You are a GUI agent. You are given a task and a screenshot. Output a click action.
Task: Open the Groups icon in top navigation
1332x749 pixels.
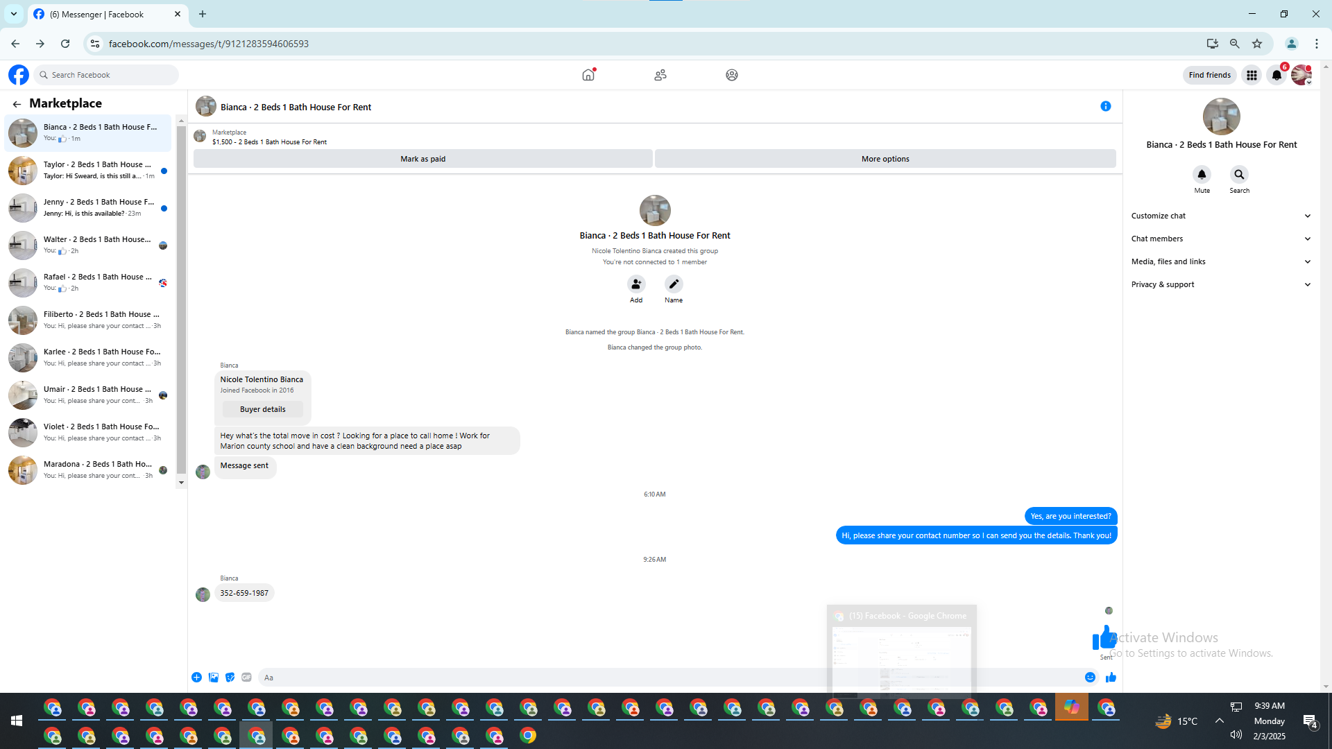[x=732, y=75]
